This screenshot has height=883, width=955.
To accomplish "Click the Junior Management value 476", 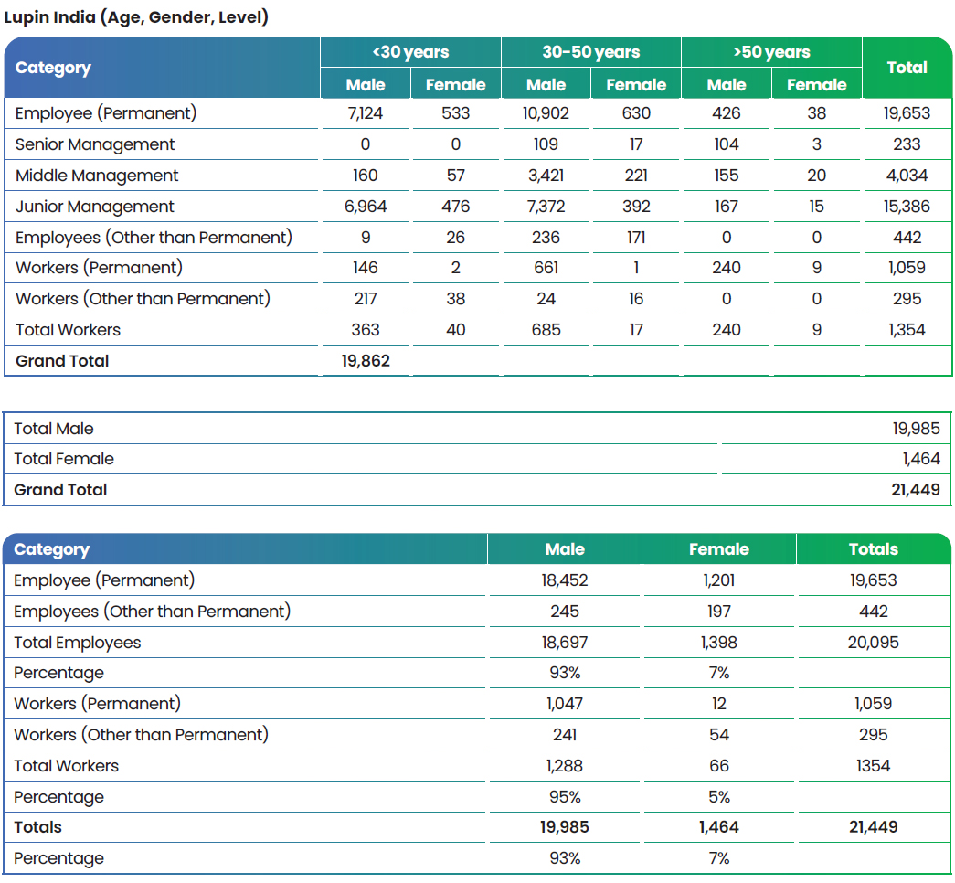I will [x=456, y=207].
